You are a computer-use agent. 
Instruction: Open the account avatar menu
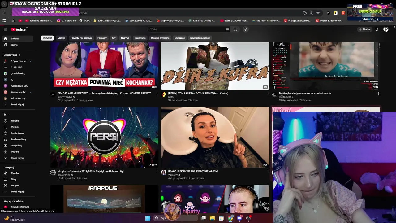tap(386, 29)
